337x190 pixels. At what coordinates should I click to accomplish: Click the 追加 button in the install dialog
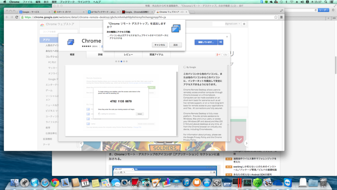(x=175, y=45)
